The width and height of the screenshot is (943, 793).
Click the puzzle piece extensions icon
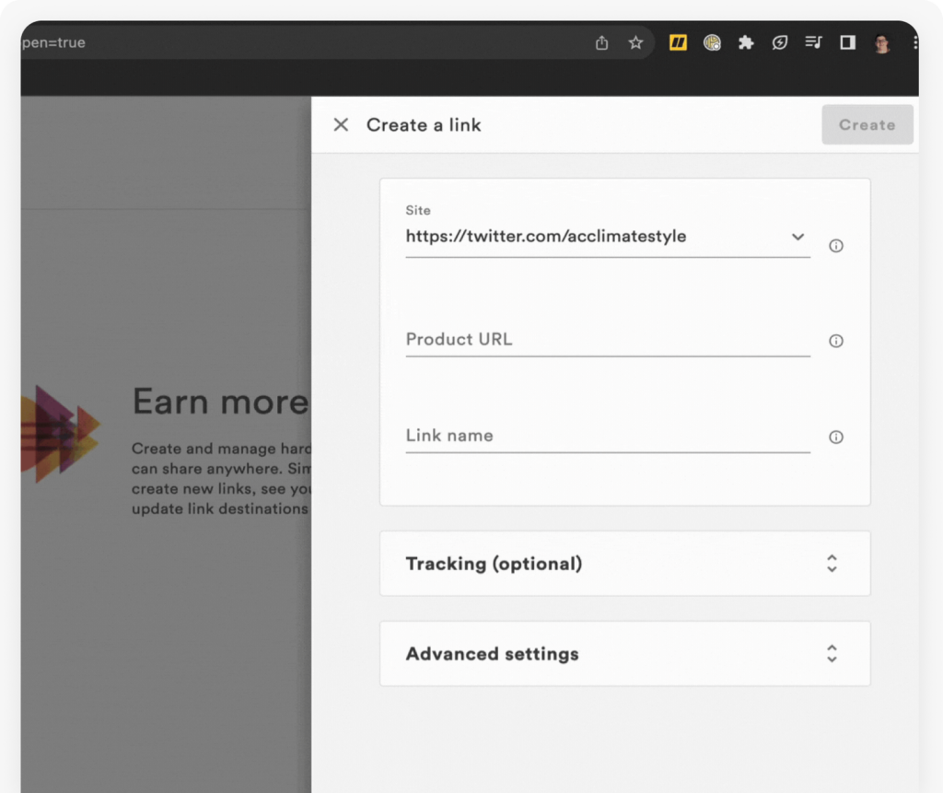[746, 42]
